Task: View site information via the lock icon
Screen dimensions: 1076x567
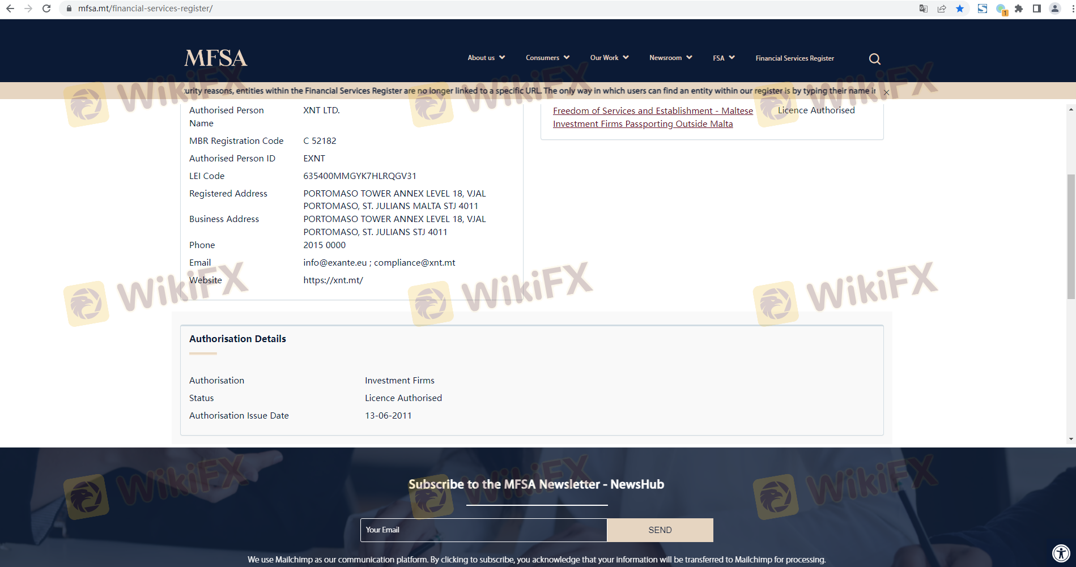Action: tap(69, 8)
